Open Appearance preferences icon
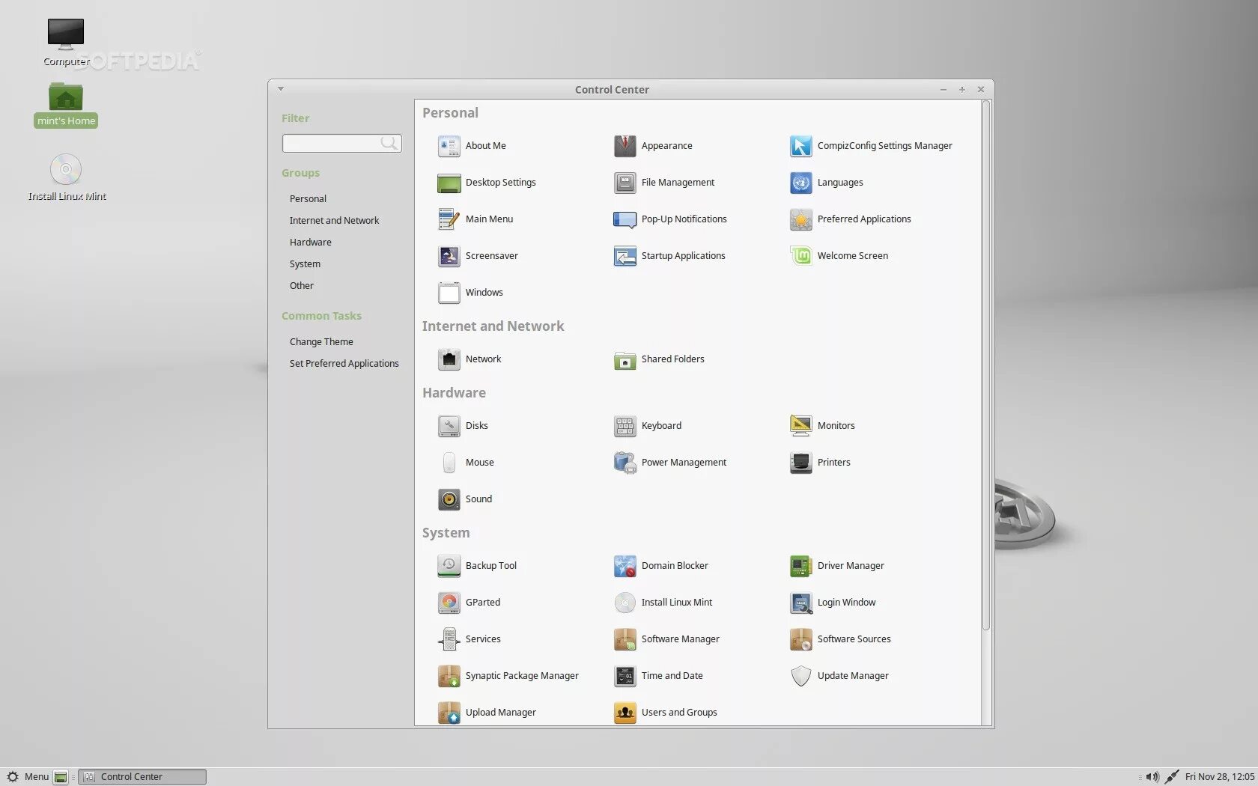 point(625,146)
